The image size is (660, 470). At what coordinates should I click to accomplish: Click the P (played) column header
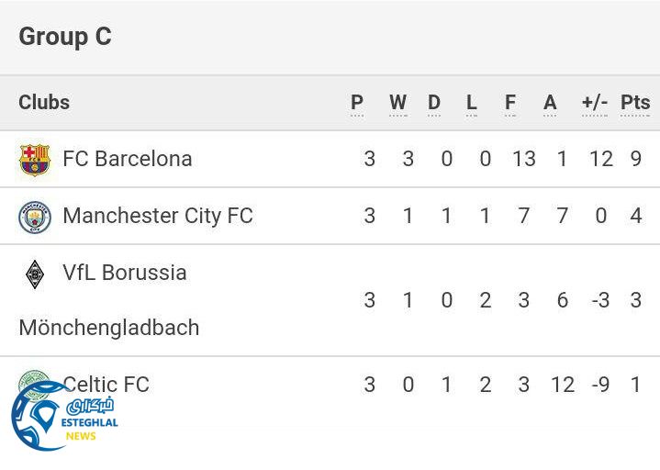pos(357,103)
